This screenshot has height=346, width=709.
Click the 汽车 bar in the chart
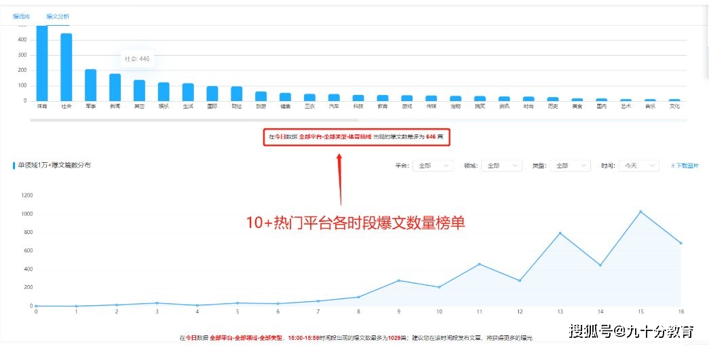point(334,97)
